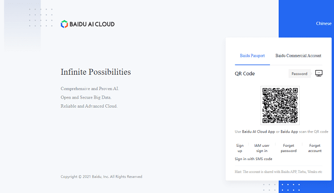Click the copyright notice text

[101, 176]
